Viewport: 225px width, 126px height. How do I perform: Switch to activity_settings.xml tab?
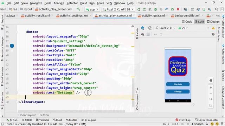tap(74, 15)
